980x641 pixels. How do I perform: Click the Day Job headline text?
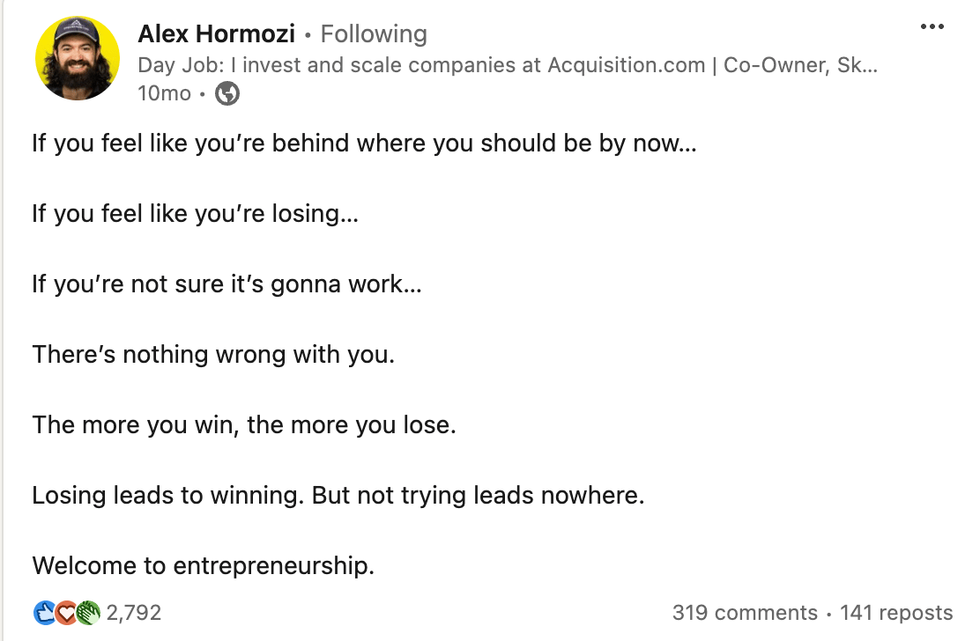click(x=508, y=65)
